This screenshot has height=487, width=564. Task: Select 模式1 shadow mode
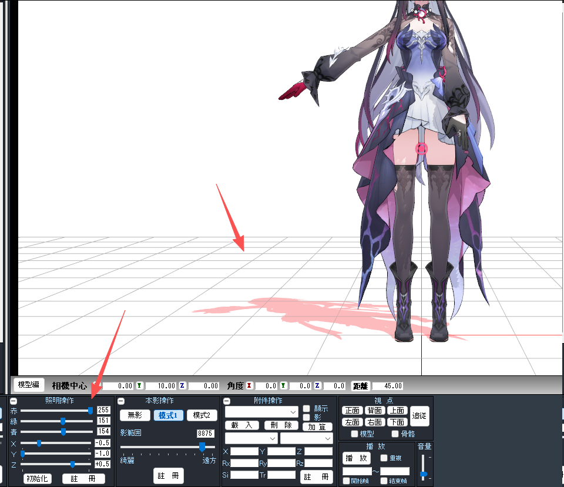(x=169, y=415)
